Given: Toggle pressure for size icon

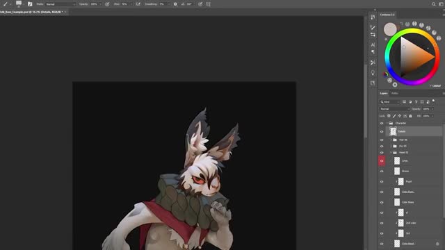Looking at the screenshot, I should [200, 4].
